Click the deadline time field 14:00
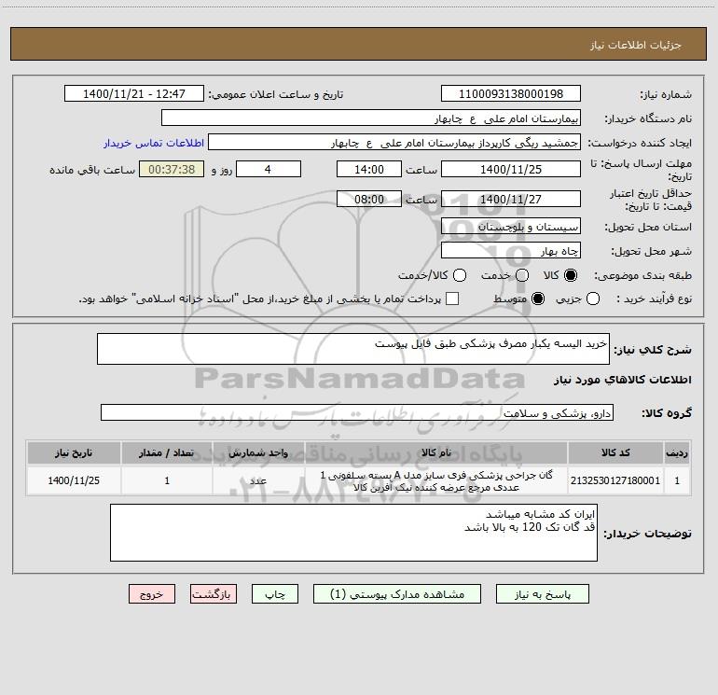Viewport: 718px width, 695px height. 369,169
